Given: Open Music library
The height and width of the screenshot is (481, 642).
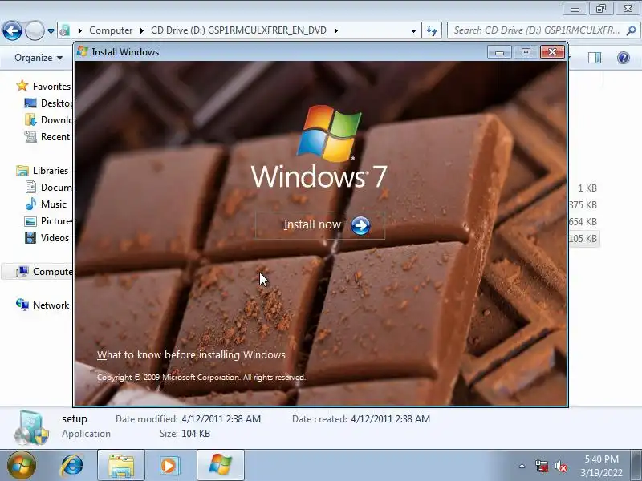Looking at the screenshot, I should [x=53, y=204].
